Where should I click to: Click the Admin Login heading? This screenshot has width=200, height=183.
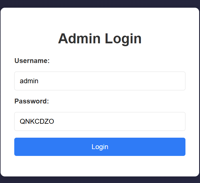click(100, 38)
